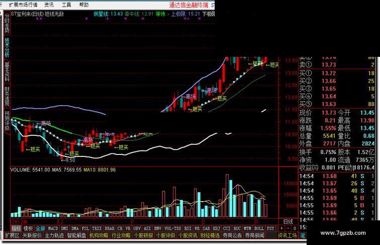Apply the OBV indicator
This screenshot has height=245, width=380.
coord(137,228)
